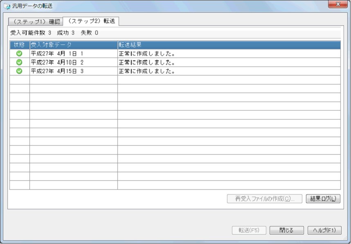Click the 転送結果 column header
The height and width of the screenshot is (244, 351).
(x=229, y=45)
